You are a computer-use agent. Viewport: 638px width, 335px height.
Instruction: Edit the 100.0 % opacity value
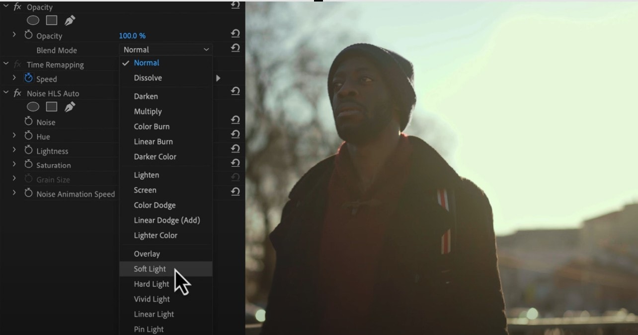tap(132, 36)
